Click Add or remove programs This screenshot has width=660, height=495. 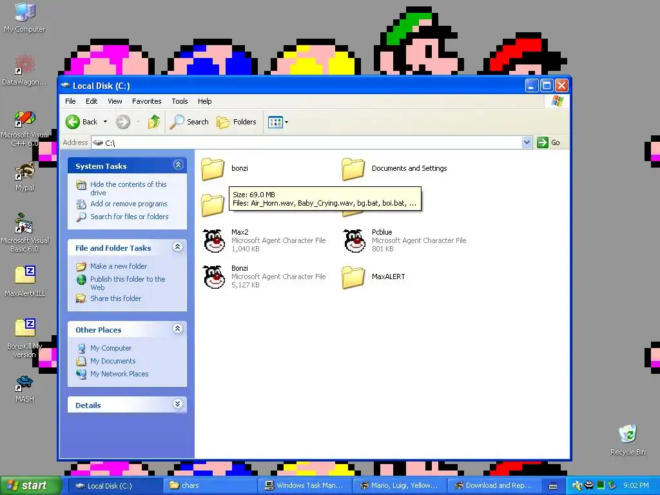128,204
